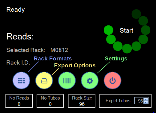
Task: Click the Rack I.D. label
Action: click(18, 63)
